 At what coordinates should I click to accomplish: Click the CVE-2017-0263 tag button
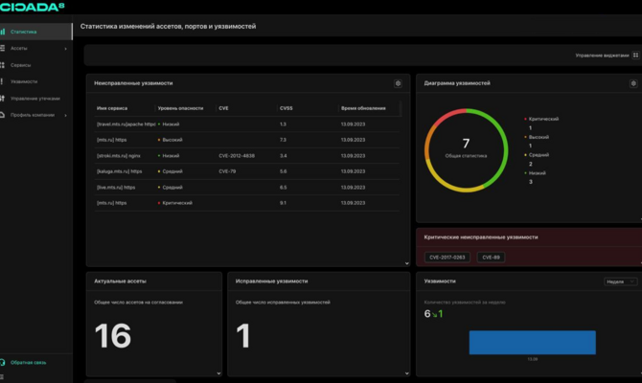click(x=447, y=258)
